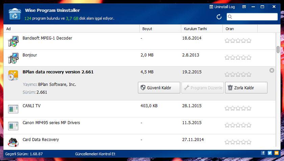
Task: Click the CANLI TV program icon
Action: 13,109
